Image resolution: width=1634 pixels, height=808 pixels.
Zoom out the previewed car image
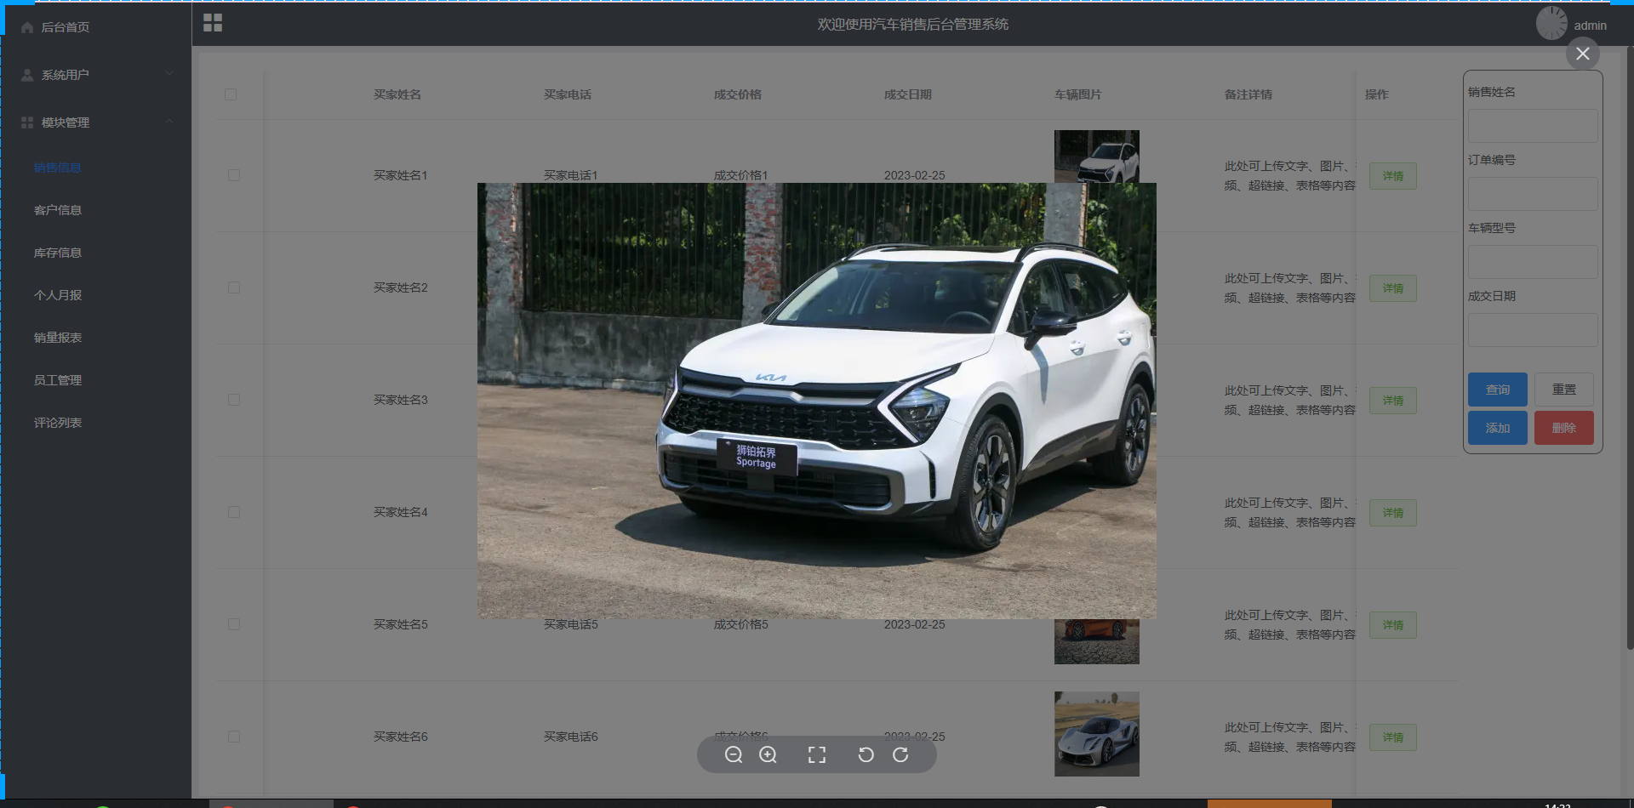tap(733, 755)
